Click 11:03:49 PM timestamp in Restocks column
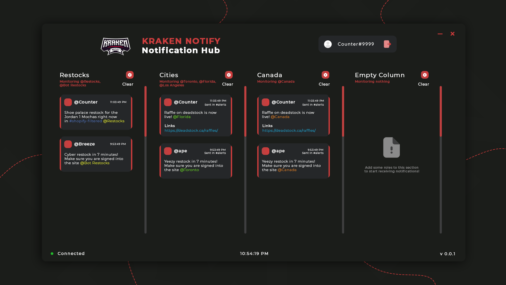 coord(118,102)
